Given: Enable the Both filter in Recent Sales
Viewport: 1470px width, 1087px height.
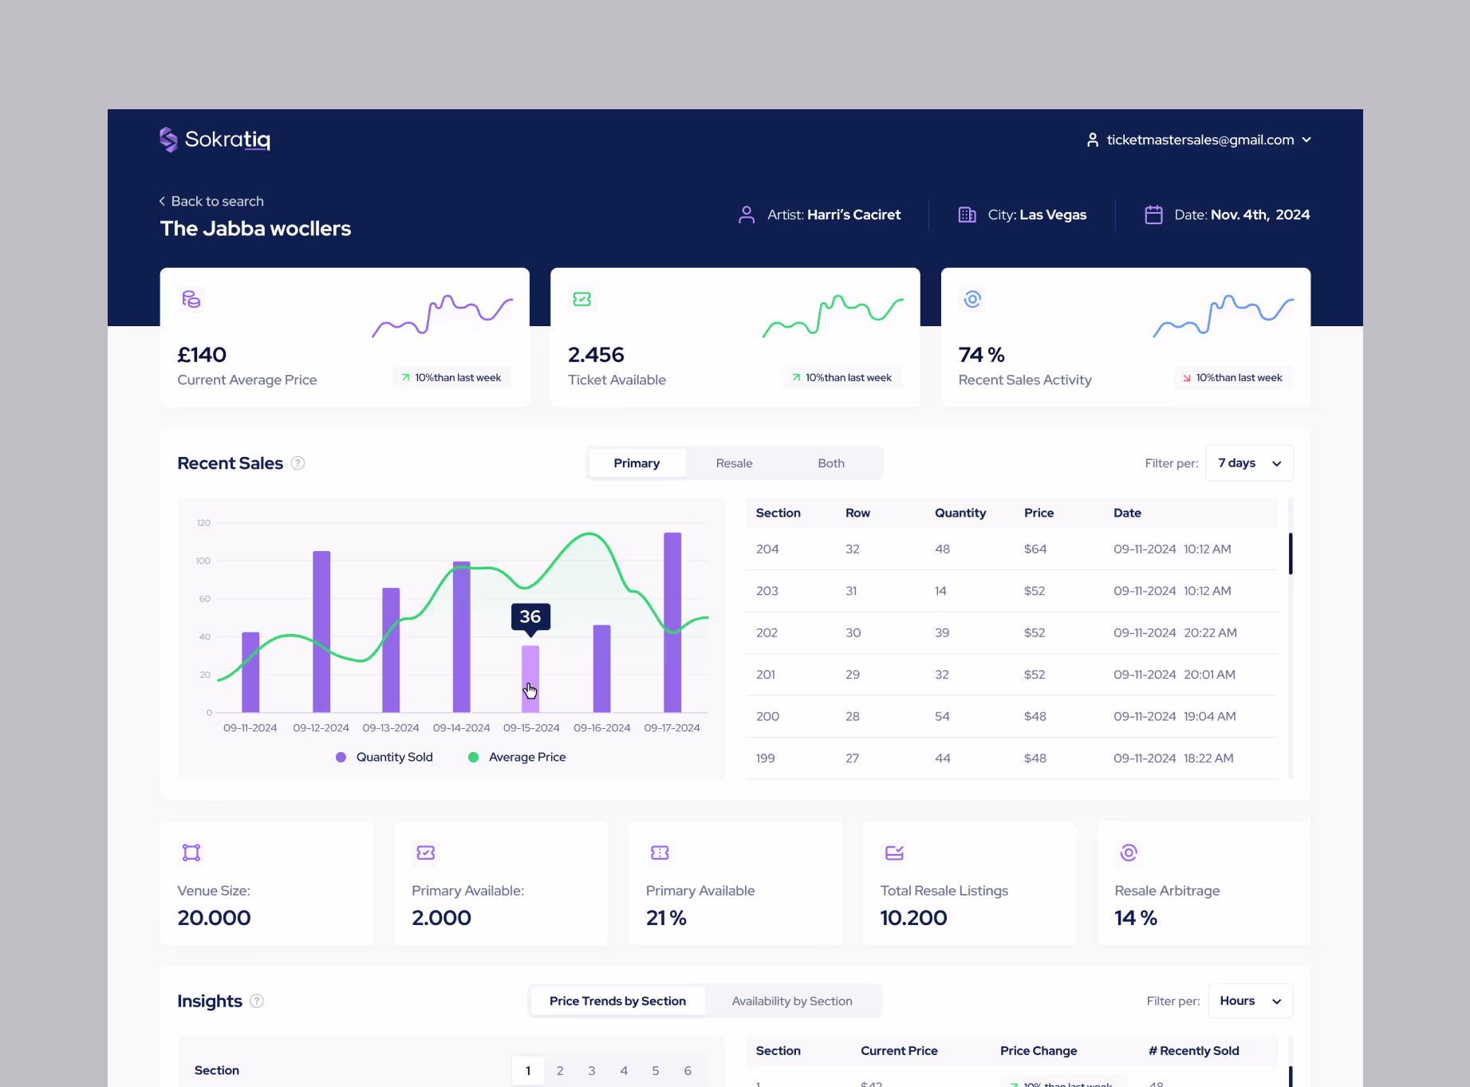Looking at the screenshot, I should [x=830, y=463].
